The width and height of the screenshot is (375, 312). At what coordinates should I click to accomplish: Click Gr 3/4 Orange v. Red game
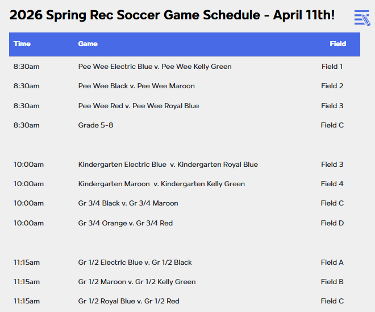[125, 223]
